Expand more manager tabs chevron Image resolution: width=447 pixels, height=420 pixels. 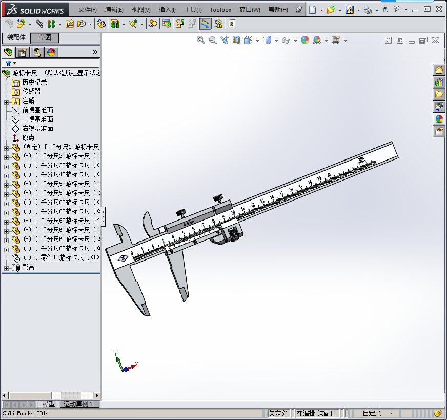click(x=95, y=52)
